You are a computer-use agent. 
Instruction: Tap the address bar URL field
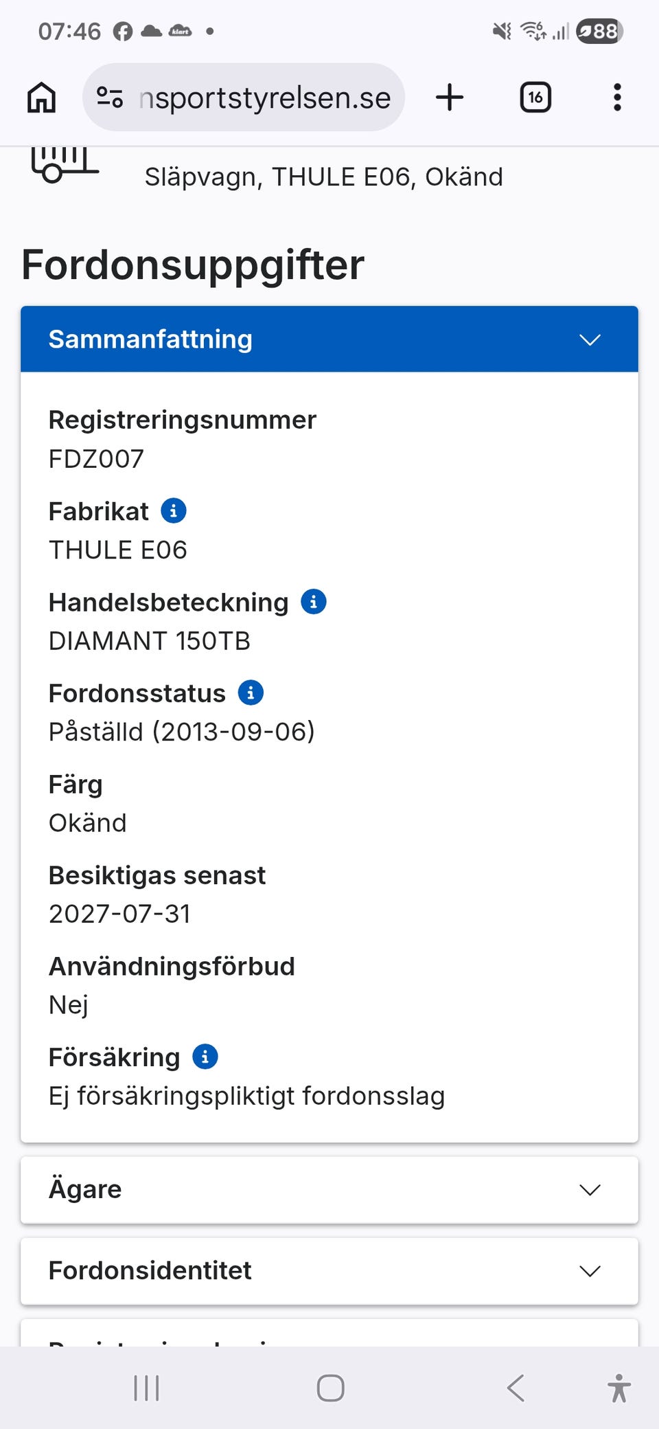pyautogui.click(x=264, y=98)
